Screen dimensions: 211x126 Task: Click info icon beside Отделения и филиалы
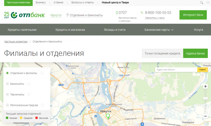click(x=42, y=73)
